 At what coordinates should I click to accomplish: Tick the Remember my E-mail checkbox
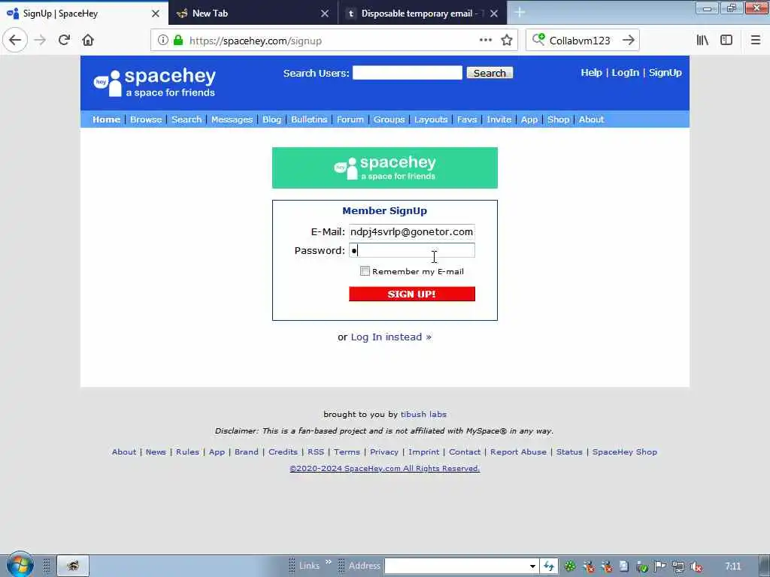[365, 271]
